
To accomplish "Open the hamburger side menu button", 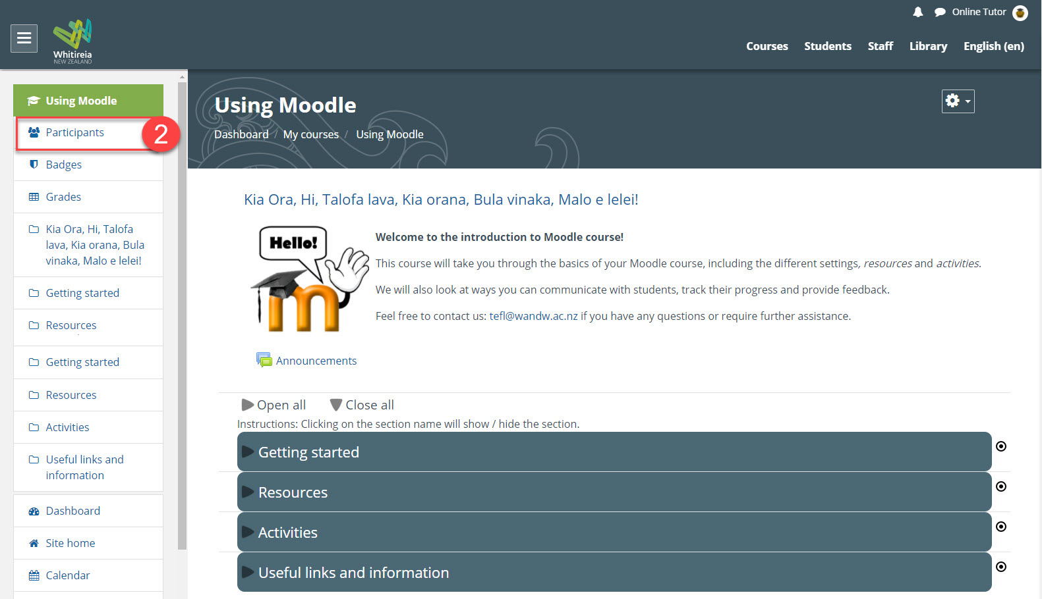I will 24,38.
